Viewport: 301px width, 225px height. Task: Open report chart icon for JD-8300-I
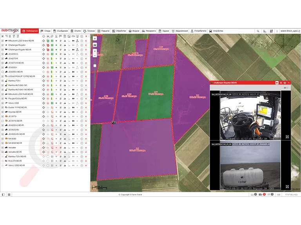pos(65,68)
